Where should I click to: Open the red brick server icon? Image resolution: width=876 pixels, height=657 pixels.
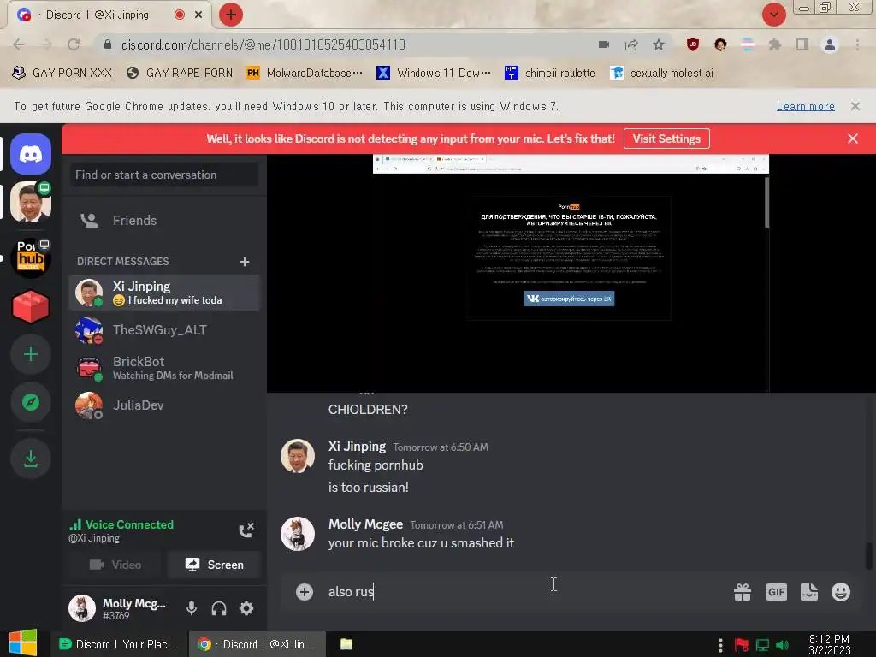tap(31, 306)
